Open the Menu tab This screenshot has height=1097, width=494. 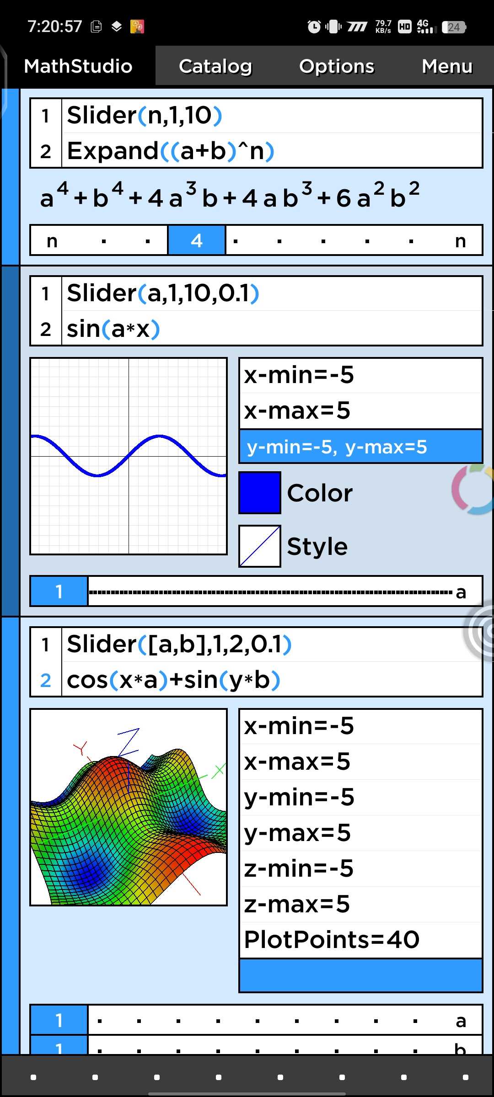[x=447, y=66]
